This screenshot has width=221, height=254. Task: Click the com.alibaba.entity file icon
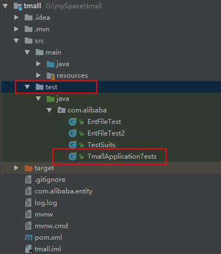point(28,191)
